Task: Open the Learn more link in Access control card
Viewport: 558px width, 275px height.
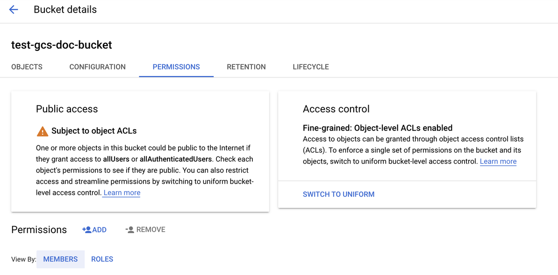Action: click(x=498, y=161)
